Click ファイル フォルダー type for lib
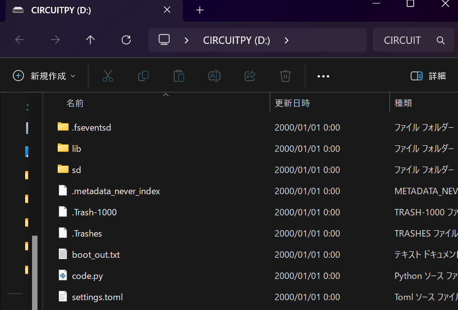The width and height of the screenshot is (458, 310). pos(424,148)
